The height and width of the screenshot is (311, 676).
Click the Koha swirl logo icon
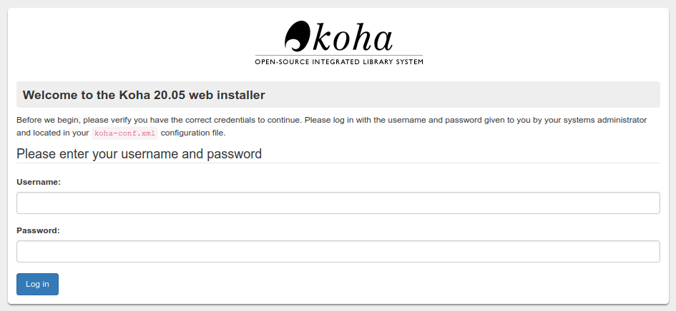(x=297, y=36)
